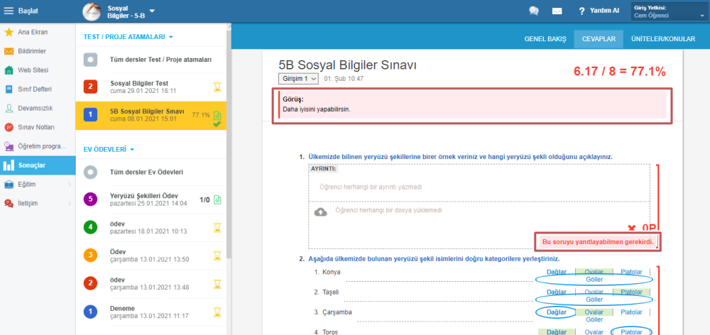Screen dimensions: 710x335
Task: Click the Web Sitesi house icon
Action: 9,70
